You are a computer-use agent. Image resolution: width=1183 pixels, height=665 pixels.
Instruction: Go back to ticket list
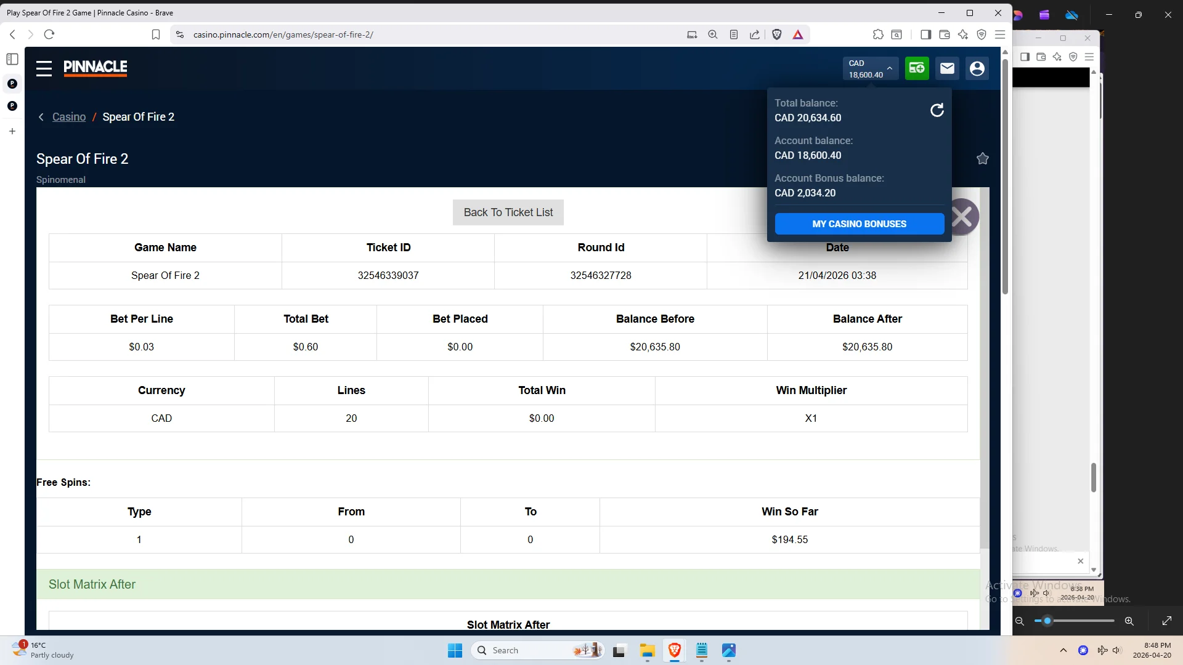click(508, 212)
